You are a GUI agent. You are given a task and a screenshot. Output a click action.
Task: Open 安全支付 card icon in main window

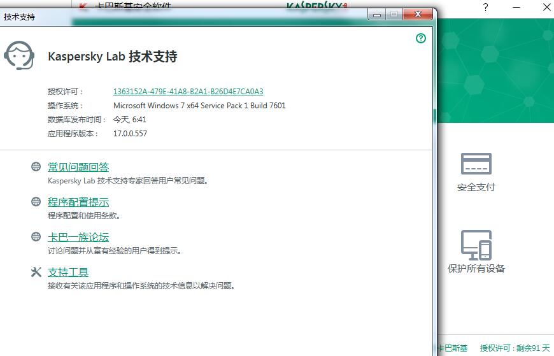pyautogui.click(x=476, y=163)
